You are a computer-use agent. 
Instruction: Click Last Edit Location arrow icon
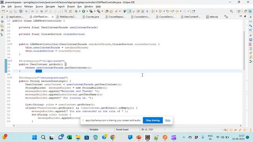pos(168,11)
